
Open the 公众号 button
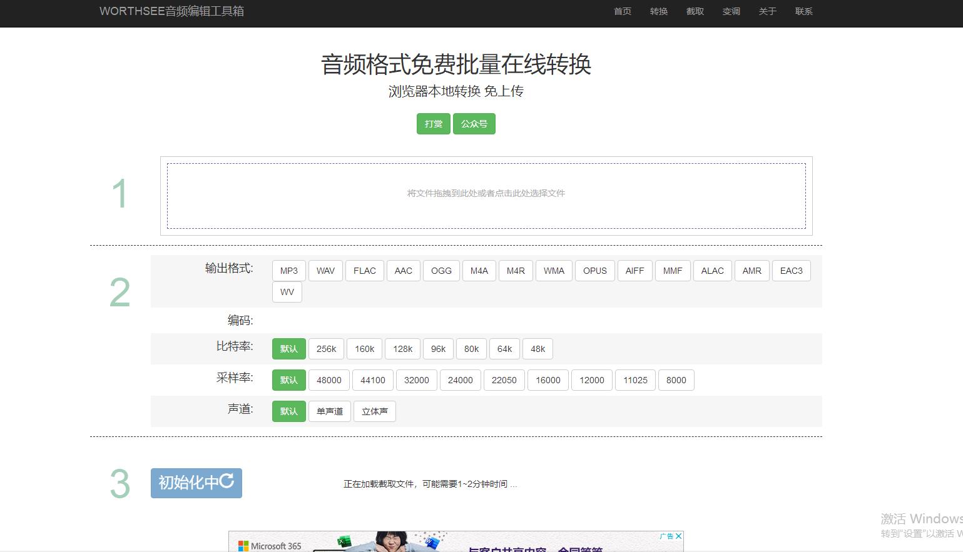[474, 124]
